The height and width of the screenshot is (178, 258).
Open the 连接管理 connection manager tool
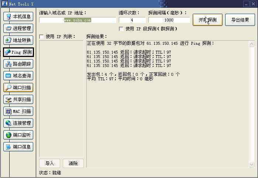click(18, 123)
